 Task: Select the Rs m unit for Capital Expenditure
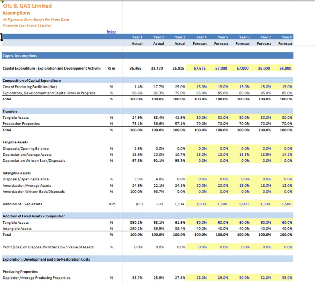(x=111, y=69)
